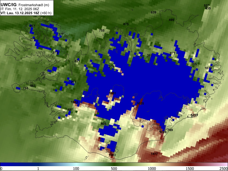
Task: Click the 499 value on the map
Action: point(171,20)
